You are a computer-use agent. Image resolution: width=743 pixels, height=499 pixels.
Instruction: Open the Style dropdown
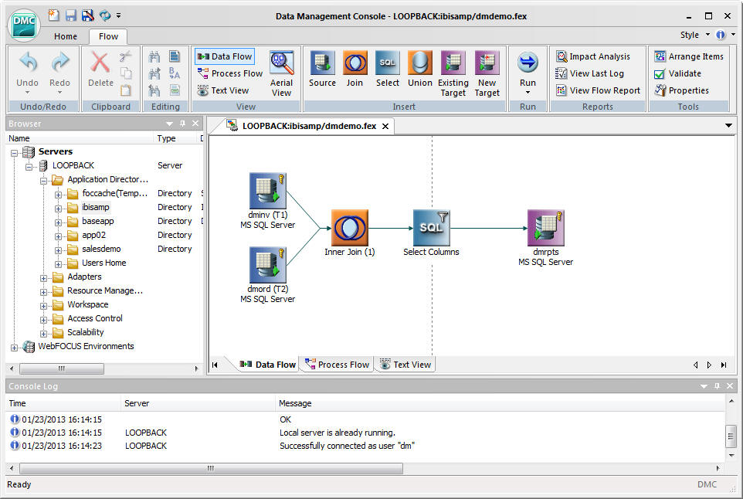point(695,35)
